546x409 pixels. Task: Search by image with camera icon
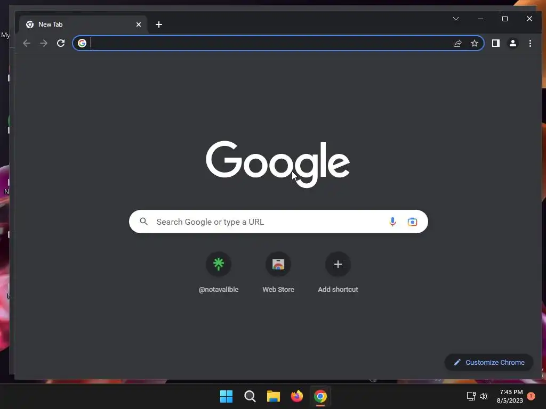click(412, 222)
